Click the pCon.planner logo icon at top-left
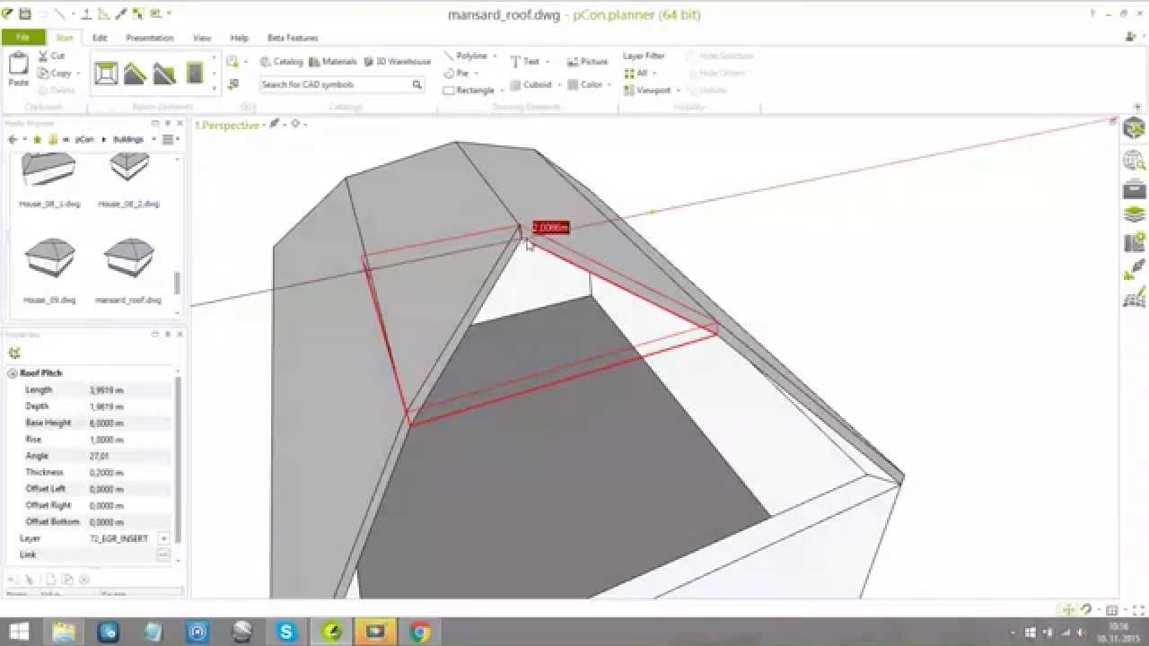1149x646 pixels. pos(7,13)
